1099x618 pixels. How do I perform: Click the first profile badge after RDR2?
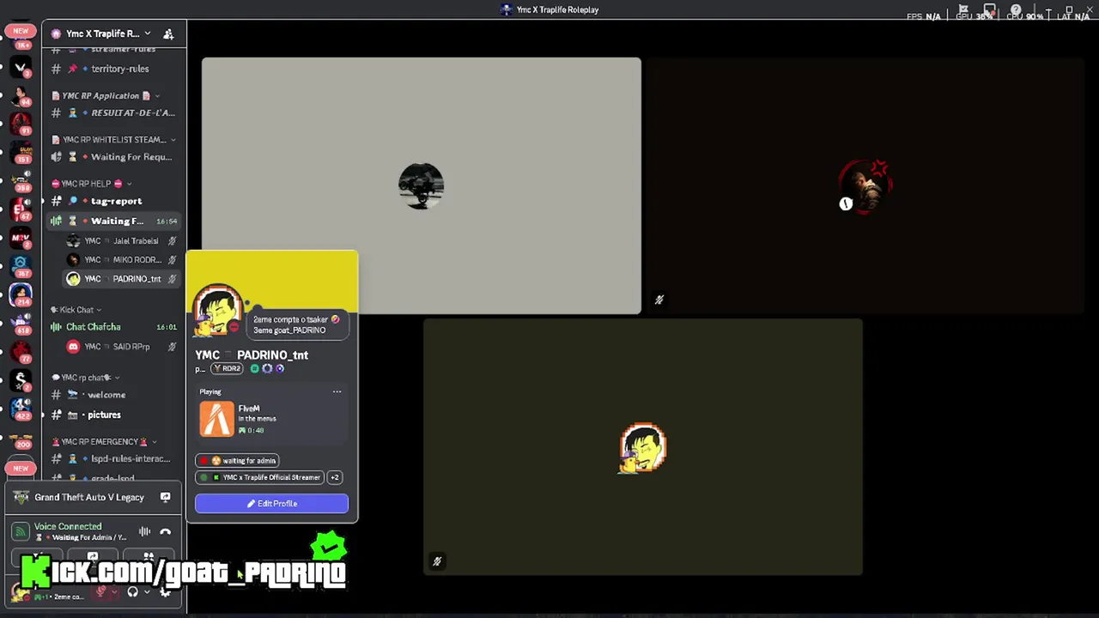[254, 368]
